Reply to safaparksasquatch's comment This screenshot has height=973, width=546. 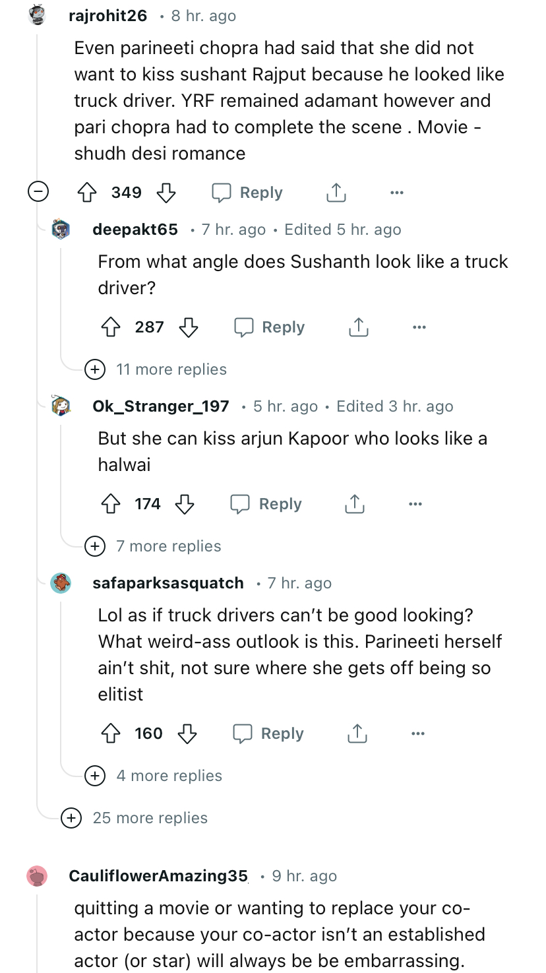click(x=268, y=734)
